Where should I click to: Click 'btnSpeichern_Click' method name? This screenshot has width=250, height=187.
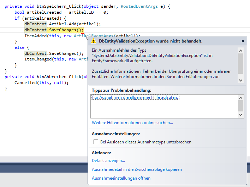tap(59, 6)
